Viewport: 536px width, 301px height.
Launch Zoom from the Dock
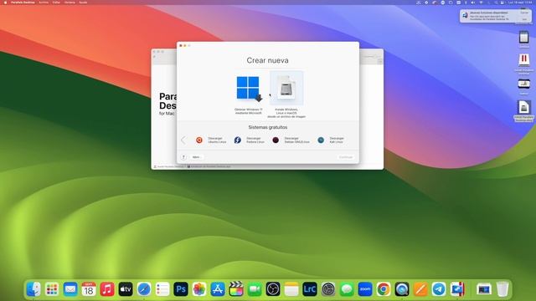(365, 289)
